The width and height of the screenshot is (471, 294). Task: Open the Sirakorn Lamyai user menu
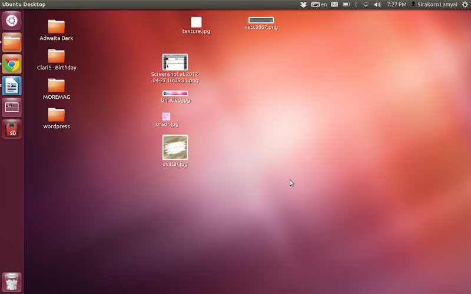(434, 5)
